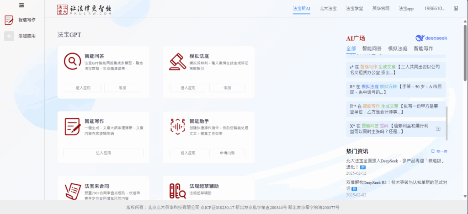Open feed item 拟写一份甲方是事业单位
This screenshot has width=468, height=214.
(396, 109)
